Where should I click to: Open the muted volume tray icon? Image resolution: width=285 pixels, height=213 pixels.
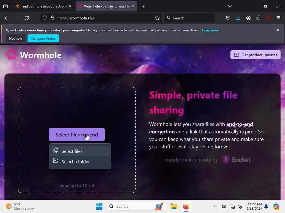(240, 206)
